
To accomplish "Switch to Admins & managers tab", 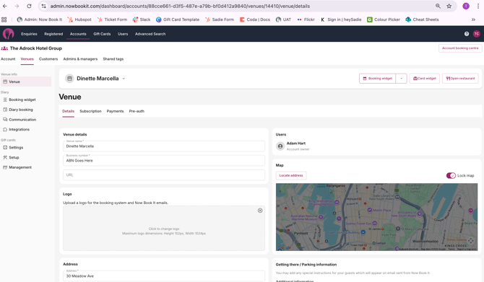I will [80, 59].
